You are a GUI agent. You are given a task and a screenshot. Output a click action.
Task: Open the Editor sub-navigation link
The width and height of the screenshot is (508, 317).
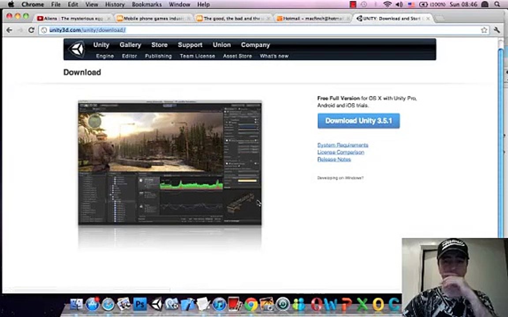129,56
